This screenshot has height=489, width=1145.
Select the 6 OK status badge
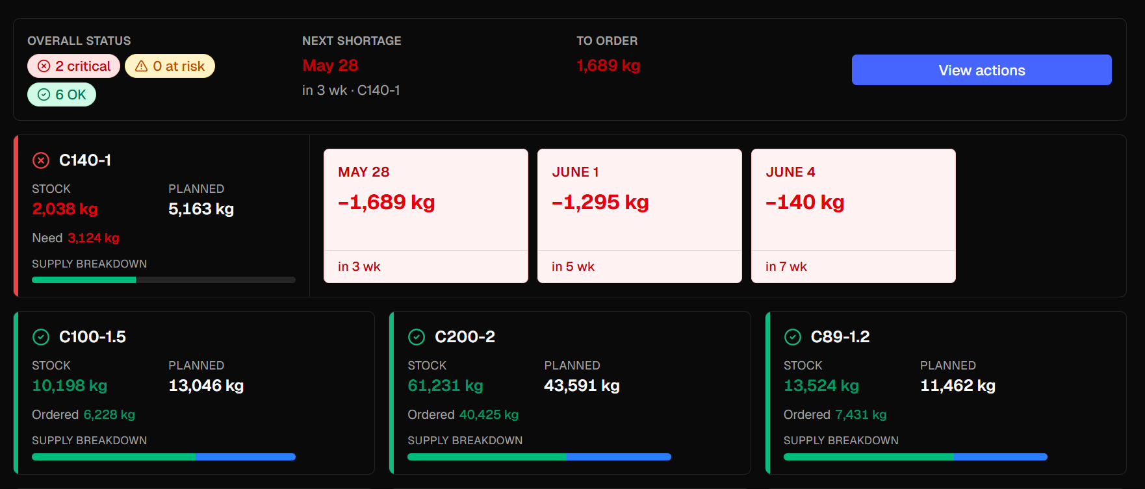[x=62, y=95]
